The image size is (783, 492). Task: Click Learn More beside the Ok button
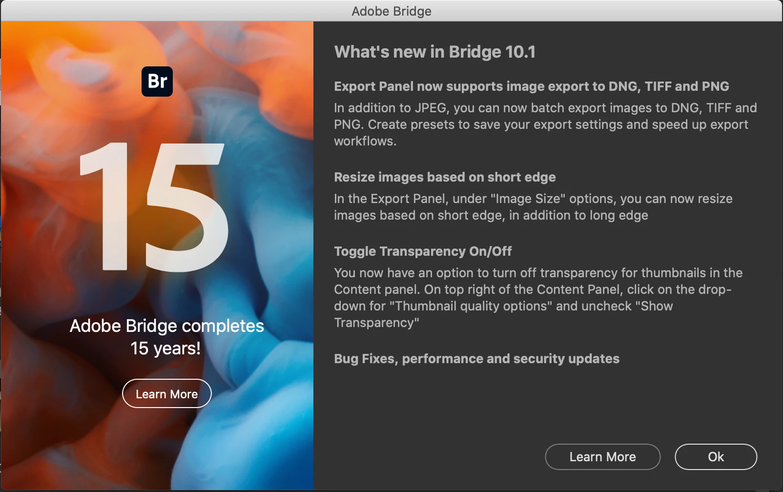(x=602, y=457)
